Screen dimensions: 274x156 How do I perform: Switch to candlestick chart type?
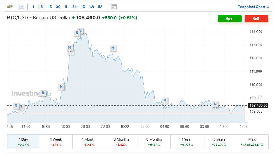(10, 7)
